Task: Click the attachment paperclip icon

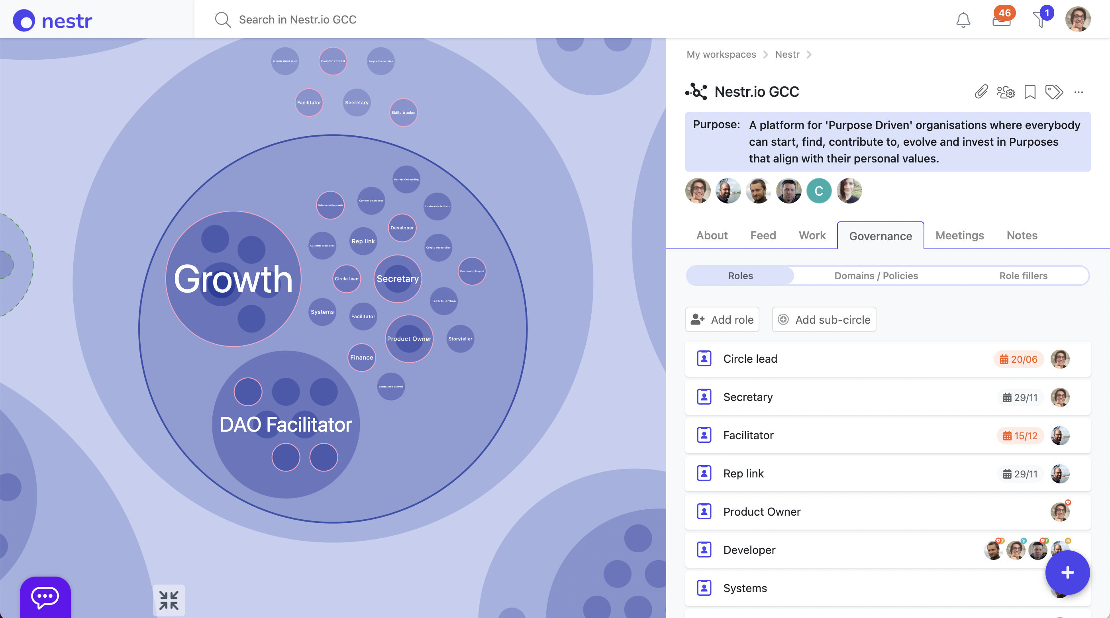Action: pos(981,92)
